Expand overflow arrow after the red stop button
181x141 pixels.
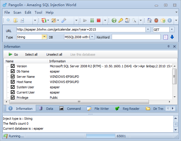coord(105,20)
